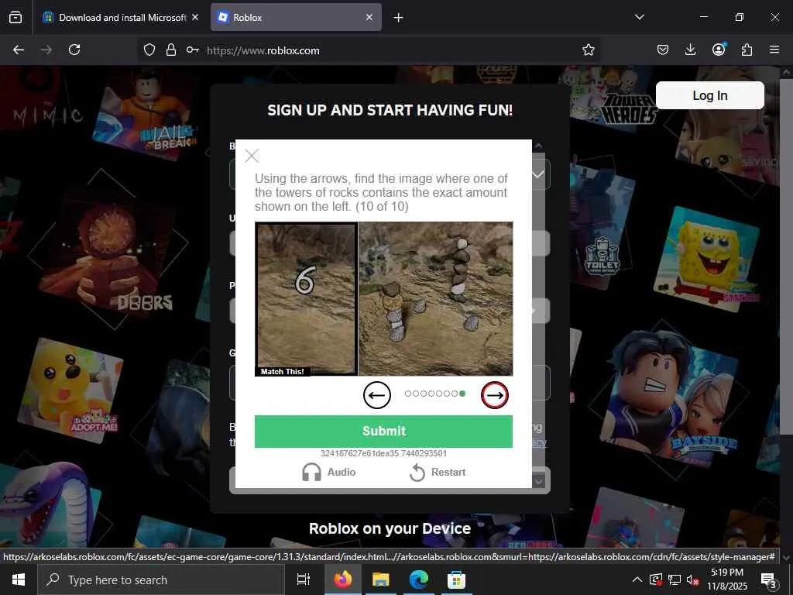Click the Sign Up and Start Having Fun heading
This screenshot has height=595, width=793.
click(x=390, y=110)
